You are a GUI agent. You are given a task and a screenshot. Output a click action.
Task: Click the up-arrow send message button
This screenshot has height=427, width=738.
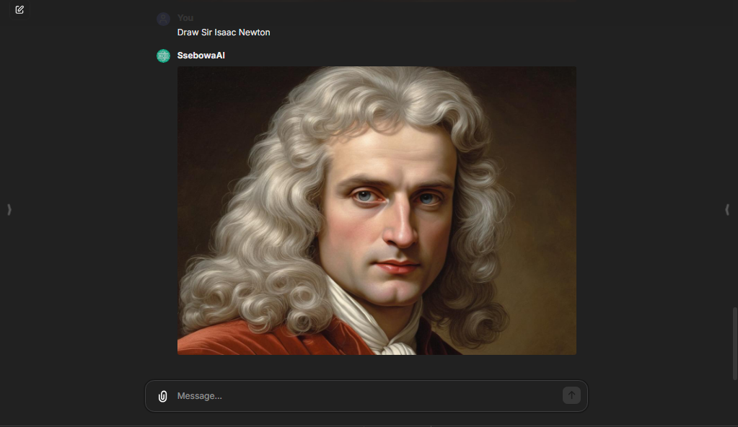pos(571,395)
